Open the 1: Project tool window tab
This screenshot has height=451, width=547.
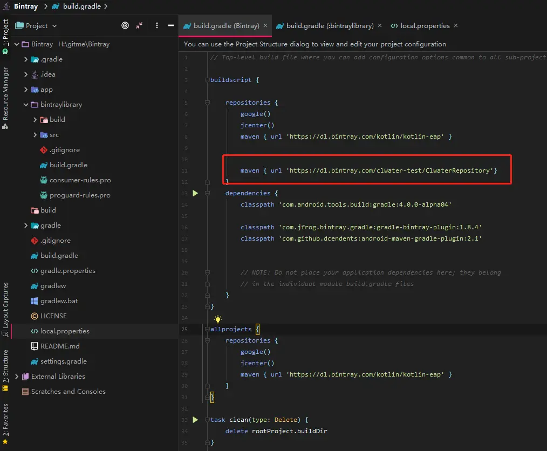pyautogui.click(x=5, y=37)
